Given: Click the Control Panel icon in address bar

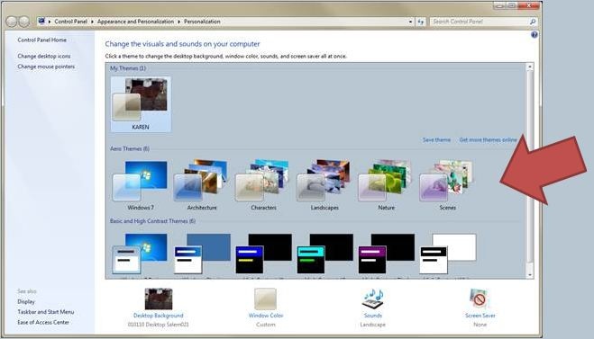Looking at the screenshot, I should (41, 22).
